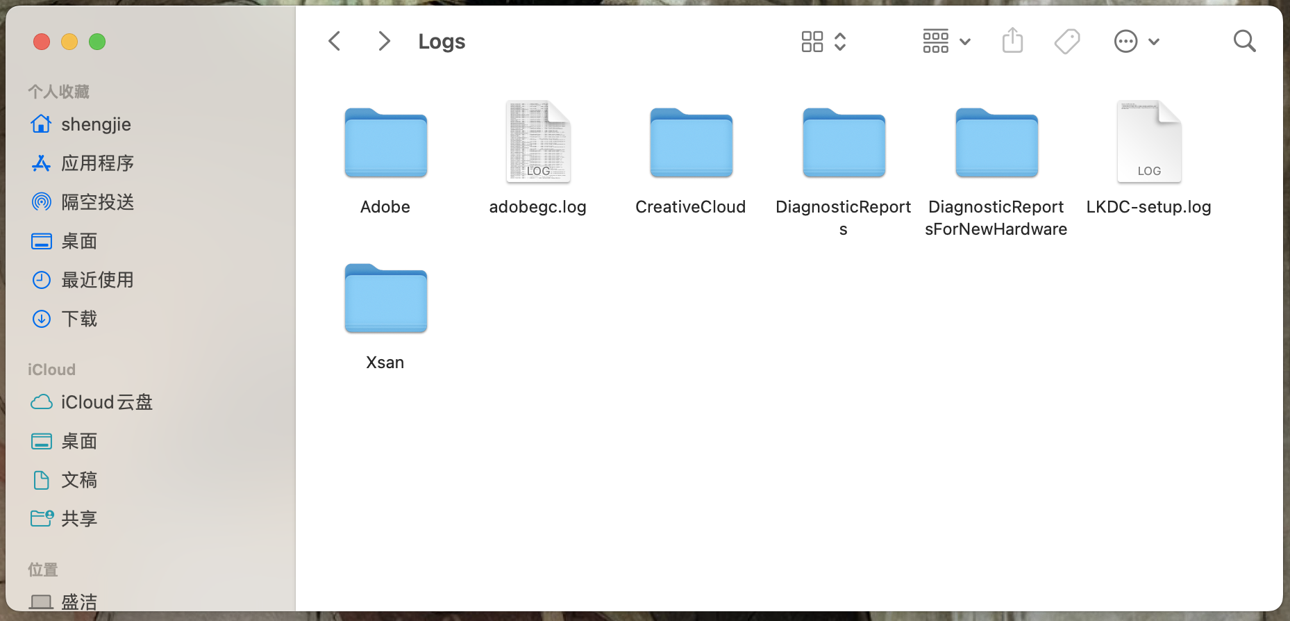The height and width of the screenshot is (621, 1290).
Task: Click the DiagnosticReportsForNewHardware folder
Action: pyautogui.click(x=996, y=142)
